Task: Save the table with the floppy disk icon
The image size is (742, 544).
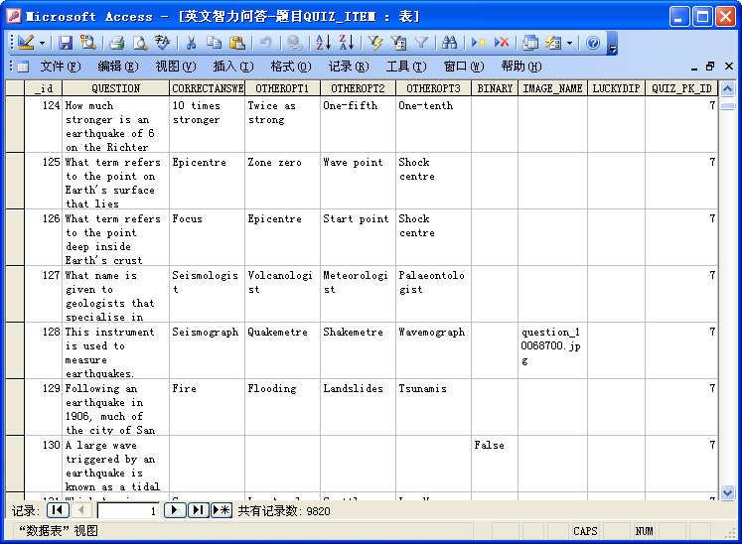Action: point(66,43)
